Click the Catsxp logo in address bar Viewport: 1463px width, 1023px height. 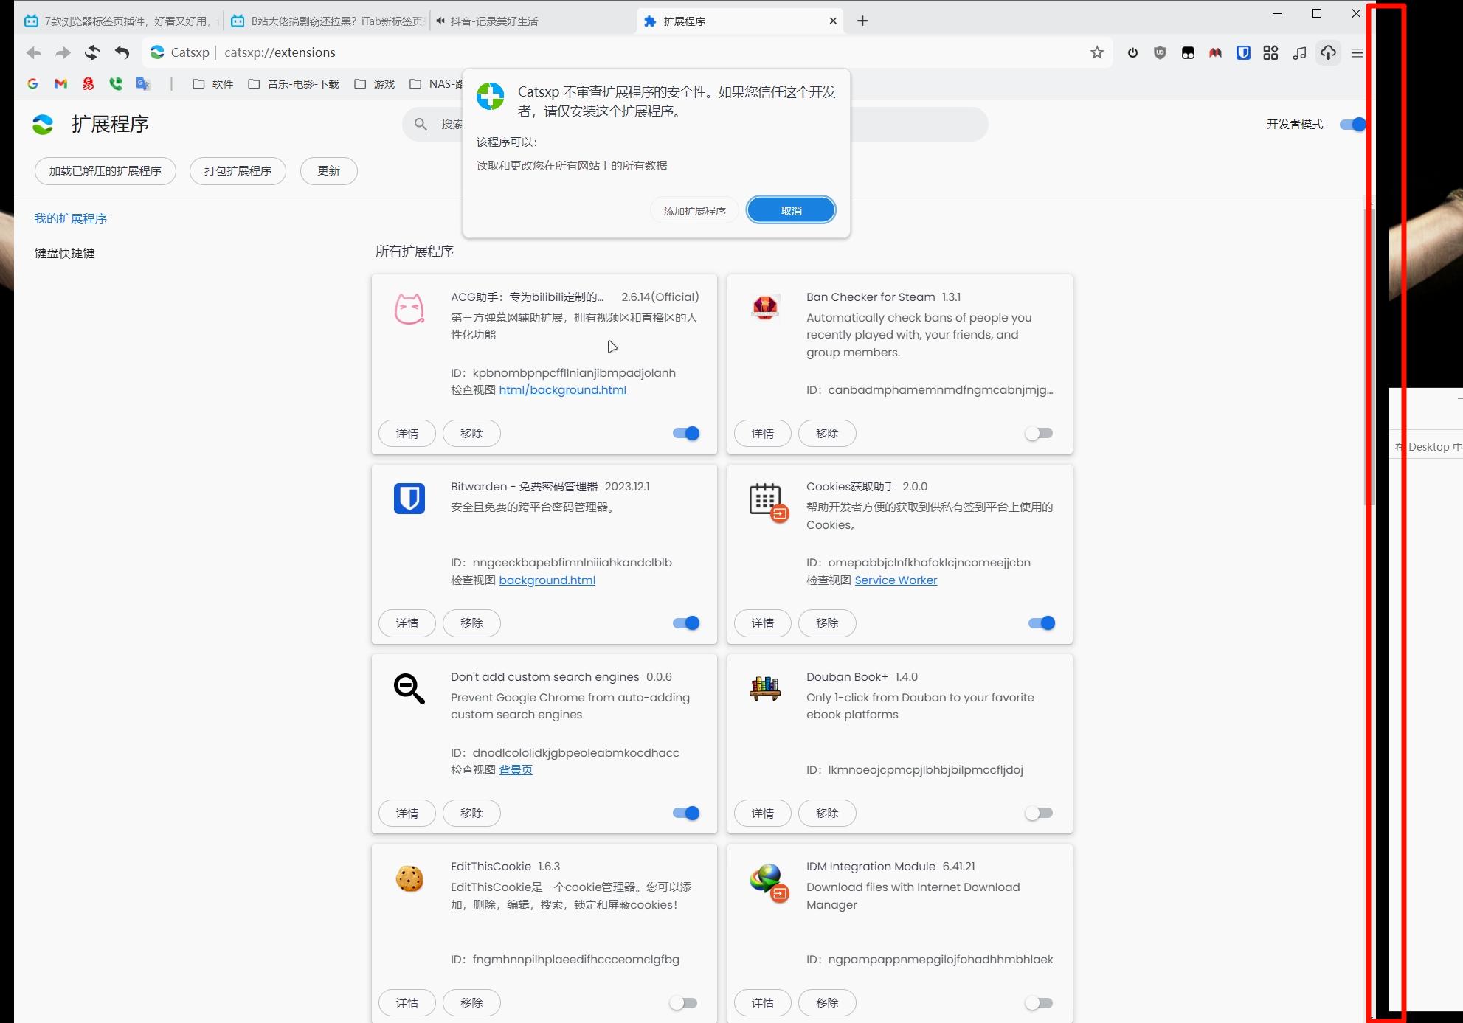(x=157, y=52)
